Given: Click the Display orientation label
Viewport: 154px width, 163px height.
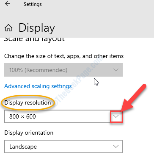Looking at the screenshot, I should click(x=29, y=133).
